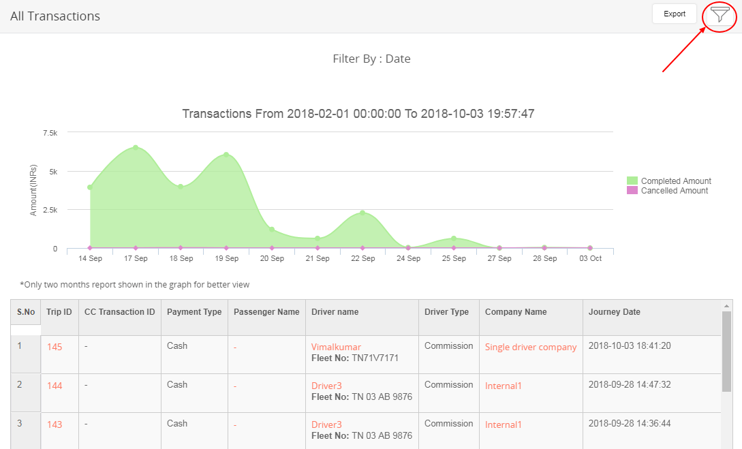Open the funnel filter icon
The image size is (742, 449).
[x=720, y=15]
